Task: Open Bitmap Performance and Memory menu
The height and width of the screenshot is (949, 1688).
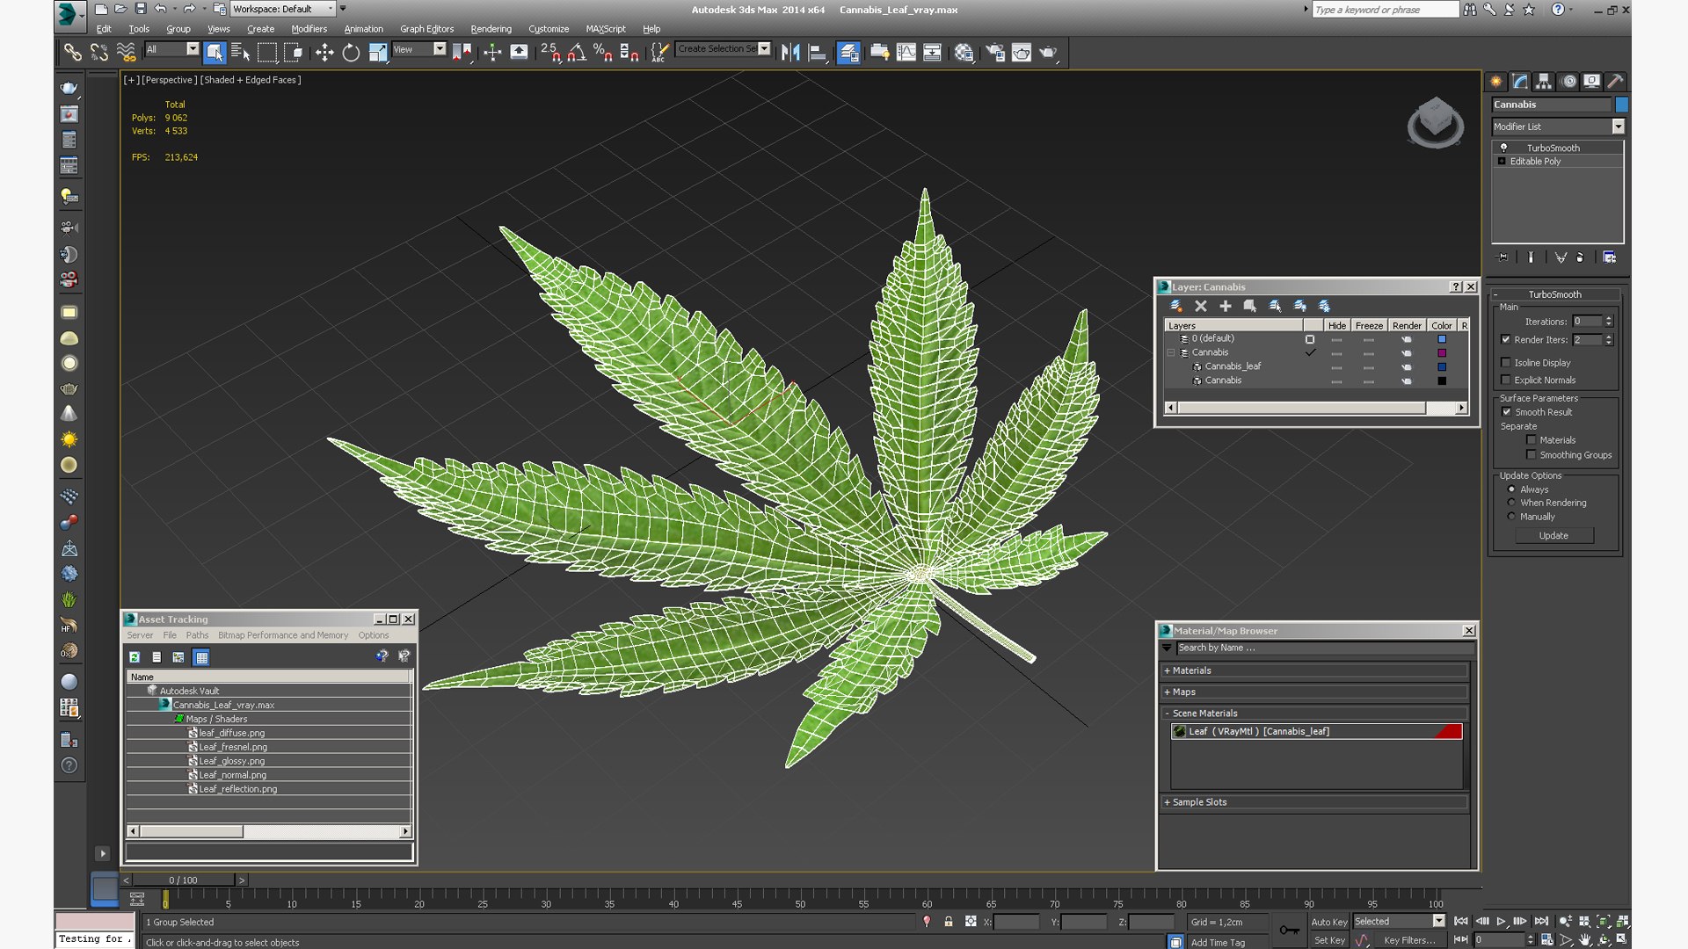Action: [x=283, y=635]
